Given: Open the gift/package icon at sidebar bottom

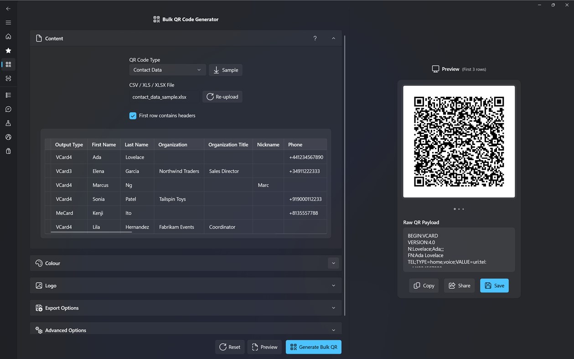Looking at the screenshot, I should tap(8, 151).
